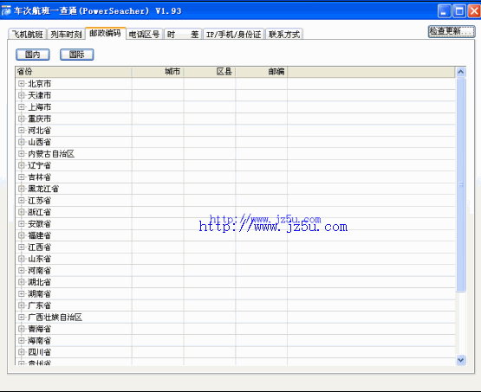Open the IP/手机/身份证 tab
Viewport: 481px width, 392px height.
pos(233,34)
